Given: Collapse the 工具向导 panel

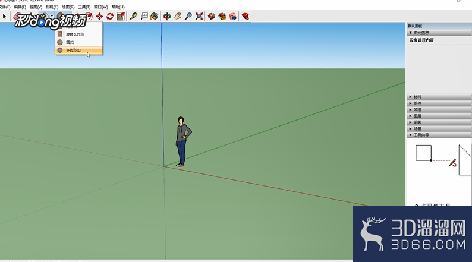Looking at the screenshot, I should (x=439, y=135).
